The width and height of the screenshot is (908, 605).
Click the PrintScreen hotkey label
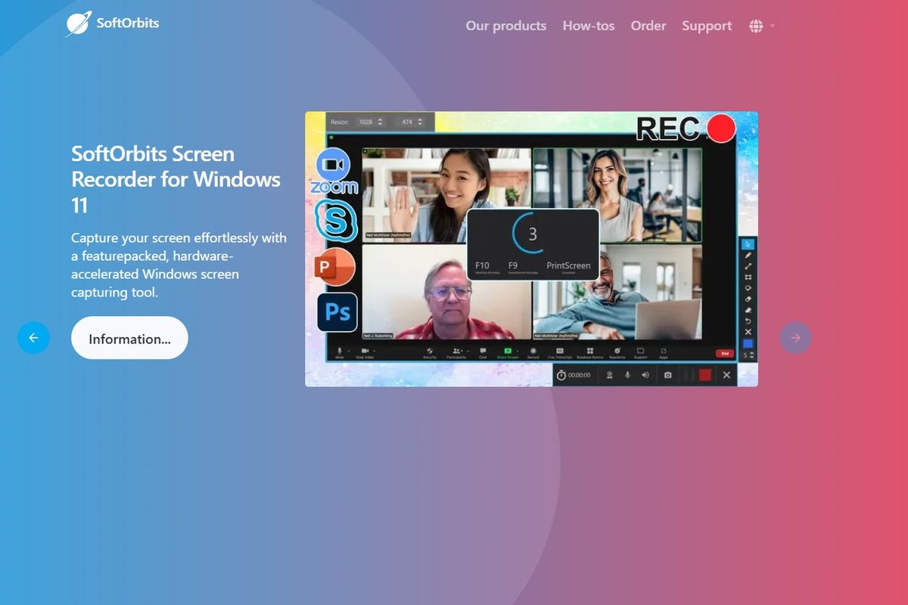(x=568, y=265)
